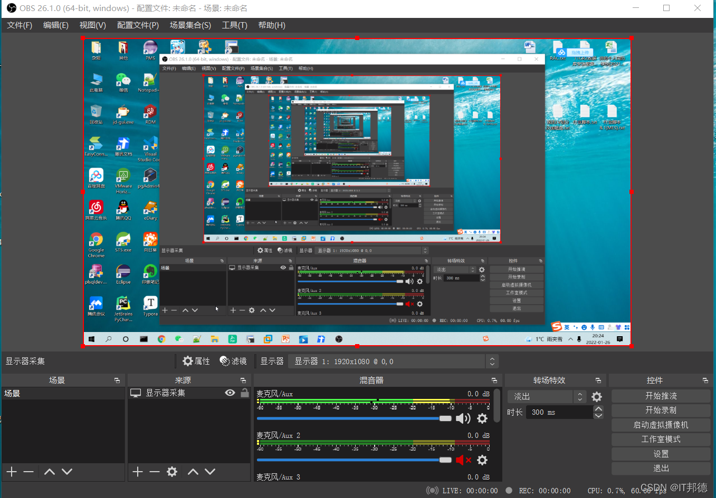The width and height of the screenshot is (716, 498).
Task: Open transition properties gear icon
Action: tap(597, 397)
